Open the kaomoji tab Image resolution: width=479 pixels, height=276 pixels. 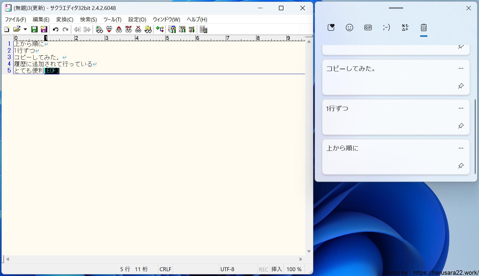pyautogui.click(x=386, y=28)
